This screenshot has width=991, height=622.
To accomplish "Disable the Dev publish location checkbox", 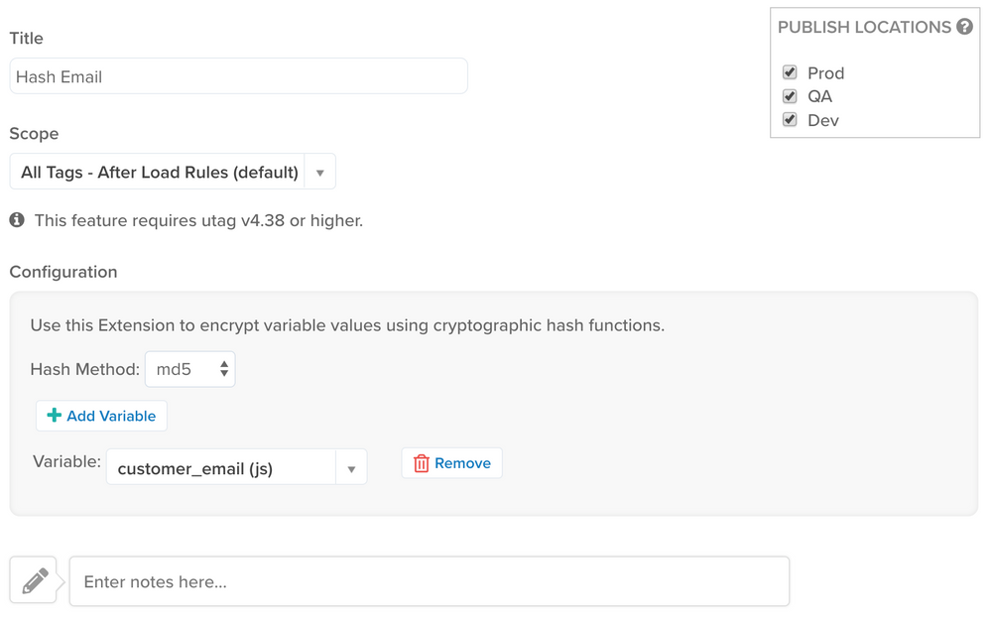I will tap(790, 120).
